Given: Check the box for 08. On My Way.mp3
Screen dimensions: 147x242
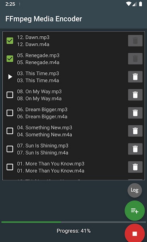Looking at the screenshot, I should pyautogui.click(x=10, y=95).
